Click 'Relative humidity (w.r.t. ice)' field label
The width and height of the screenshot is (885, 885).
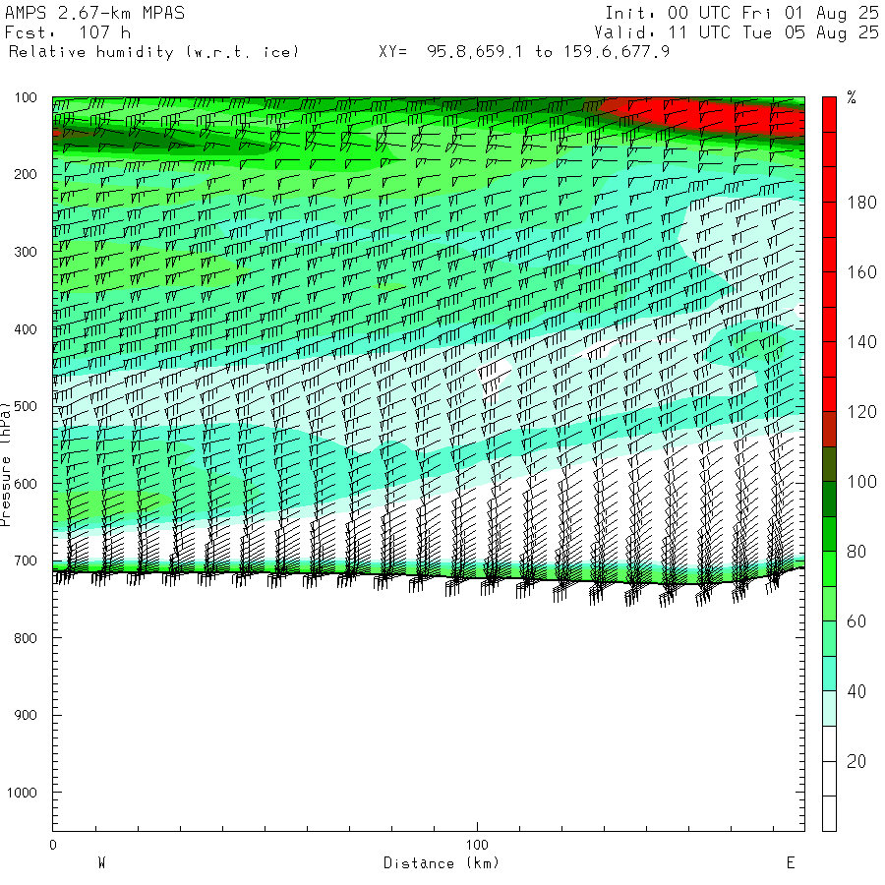[x=153, y=52]
